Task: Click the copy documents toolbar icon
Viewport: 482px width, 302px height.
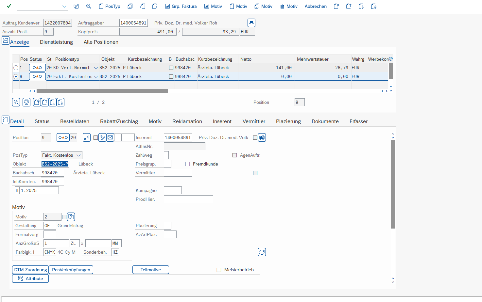Action: pyautogui.click(x=130, y=6)
